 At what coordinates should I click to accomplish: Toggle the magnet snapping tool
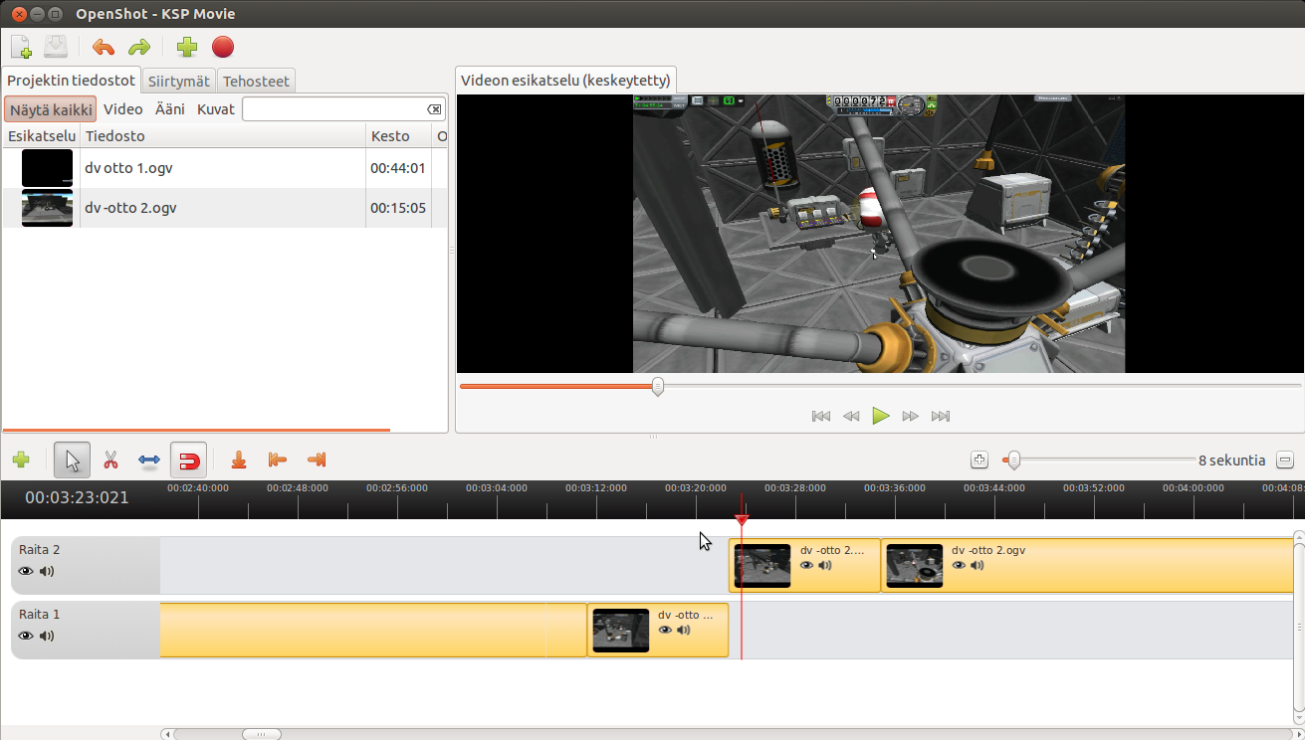(x=188, y=461)
